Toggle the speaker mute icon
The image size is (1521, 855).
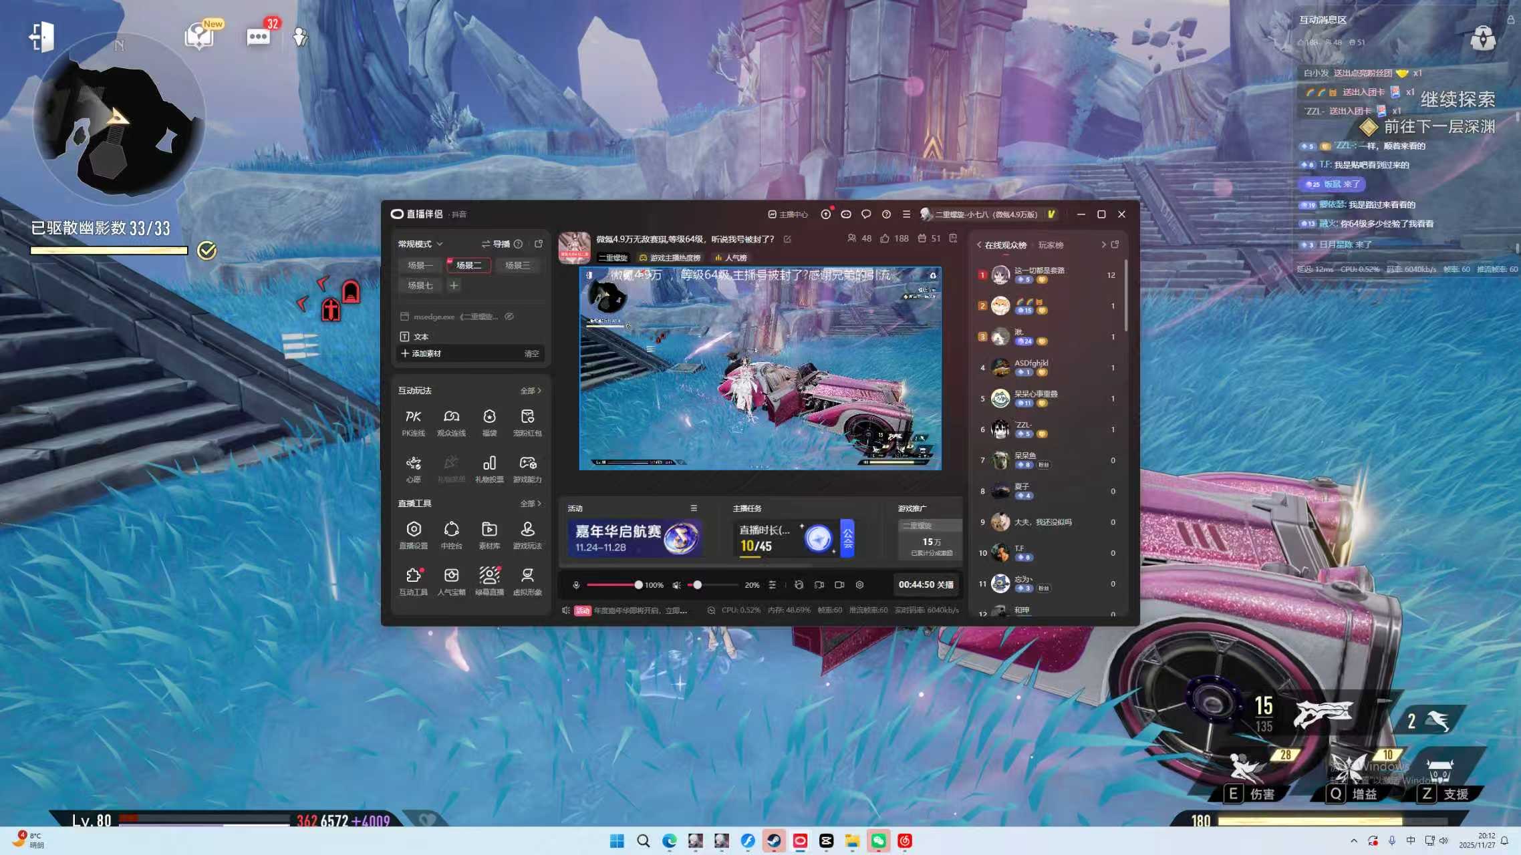[x=676, y=585]
